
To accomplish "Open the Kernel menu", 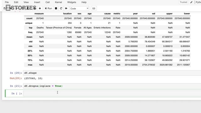I will (x=58, y=2).
